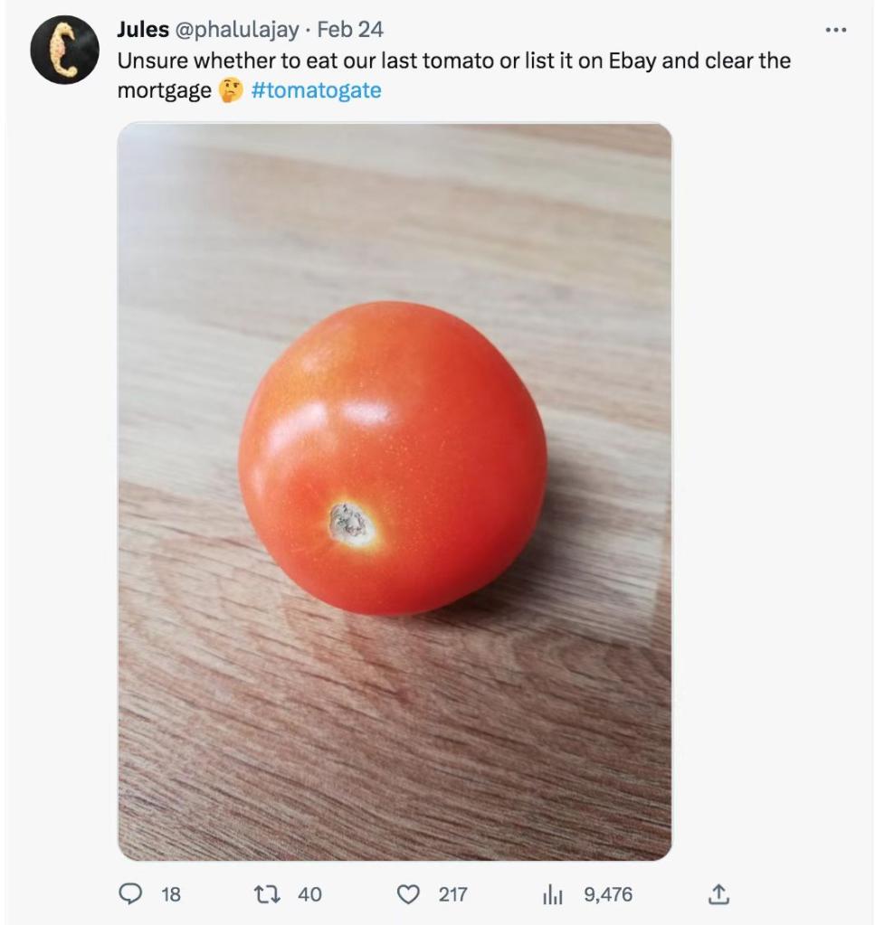Click the reply speech bubble icon
This screenshot has width=875, height=925.
click(x=131, y=894)
